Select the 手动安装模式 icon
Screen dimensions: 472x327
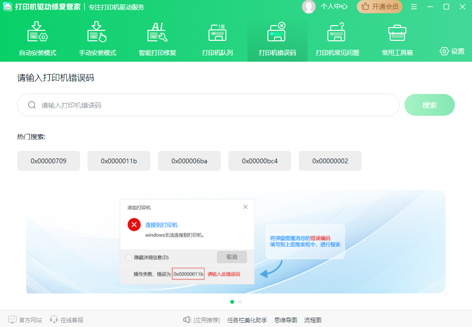pyautogui.click(x=98, y=38)
